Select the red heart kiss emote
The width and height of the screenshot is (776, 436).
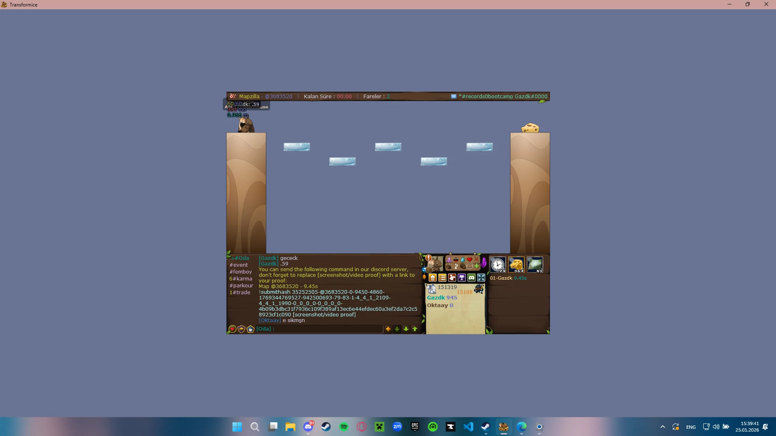click(x=469, y=259)
